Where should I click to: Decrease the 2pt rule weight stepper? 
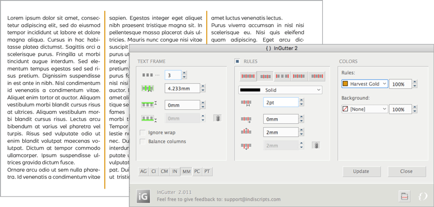click(302, 104)
